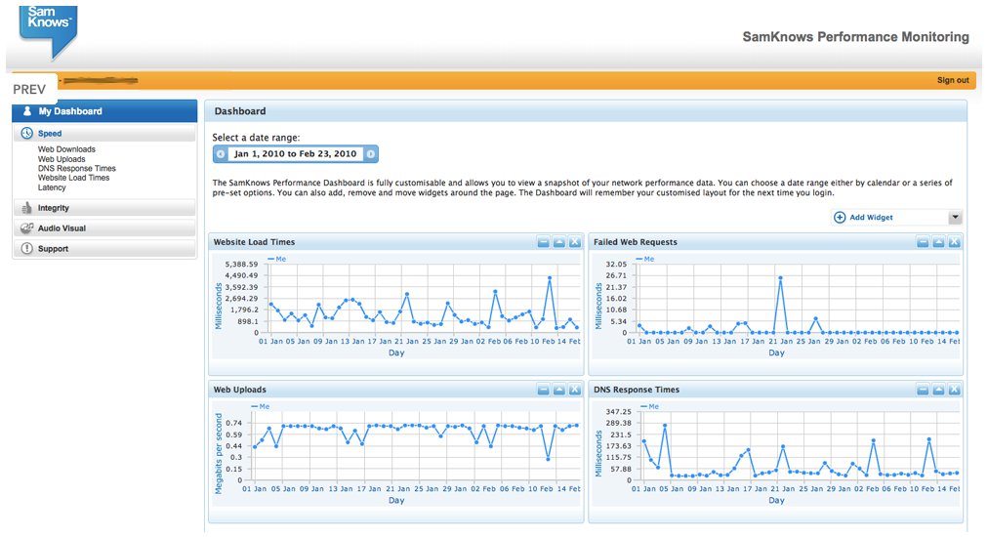Minimize the Website Load Times widget

(544, 242)
